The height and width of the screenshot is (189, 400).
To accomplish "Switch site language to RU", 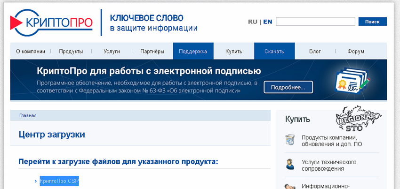I will (x=253, y=22).
